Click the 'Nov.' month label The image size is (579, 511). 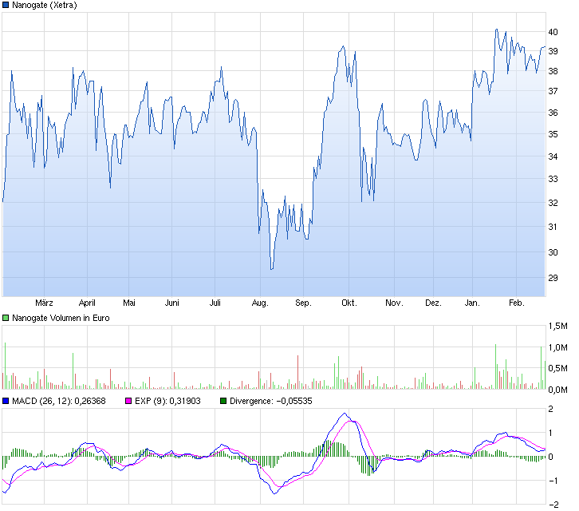coord(394,303)
